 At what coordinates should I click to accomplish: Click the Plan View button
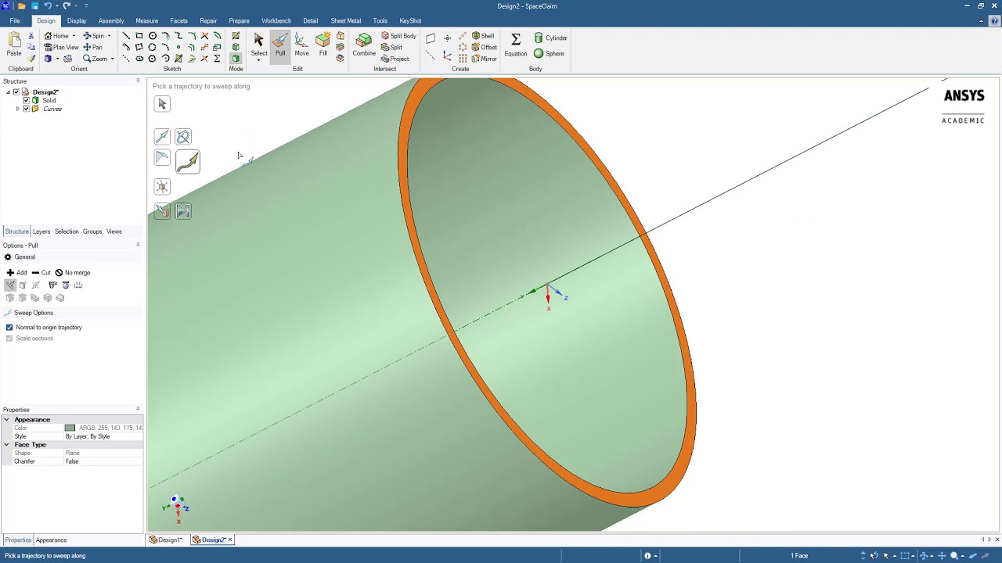coord(61,47)
